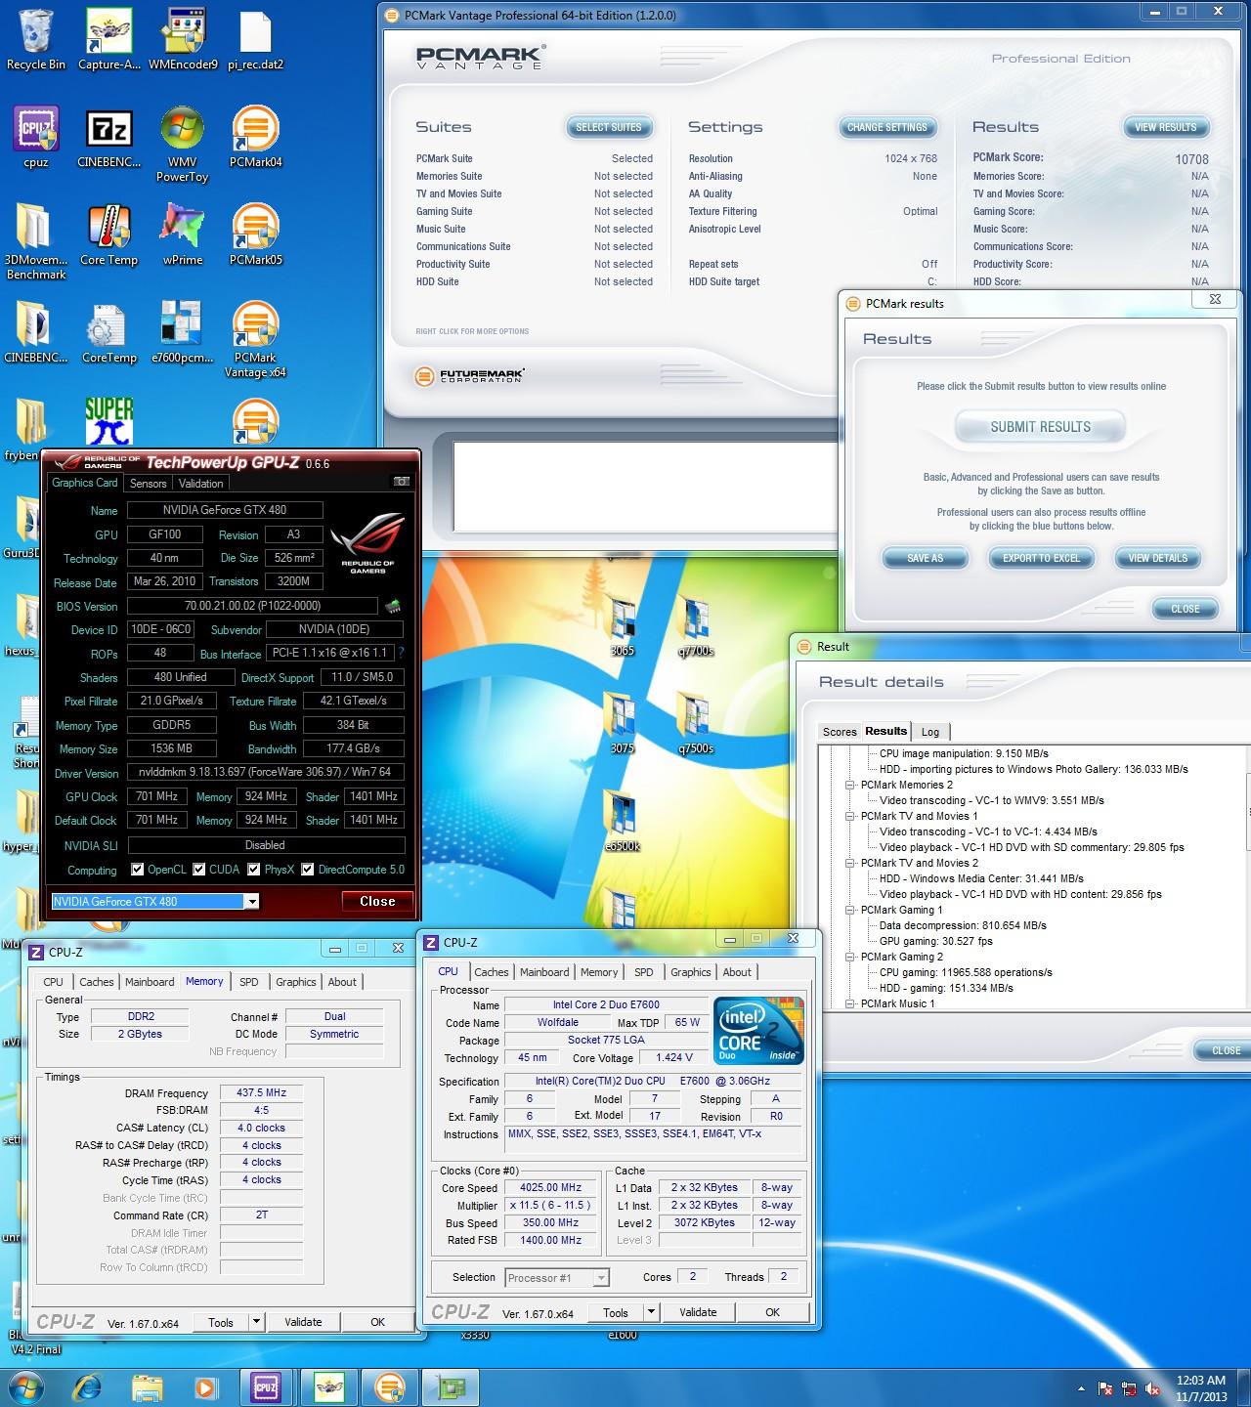Toggle the CUDA checkbox in GPU-Z
This screenshot has height=1407, width=1251.
(x=199, y=869)
